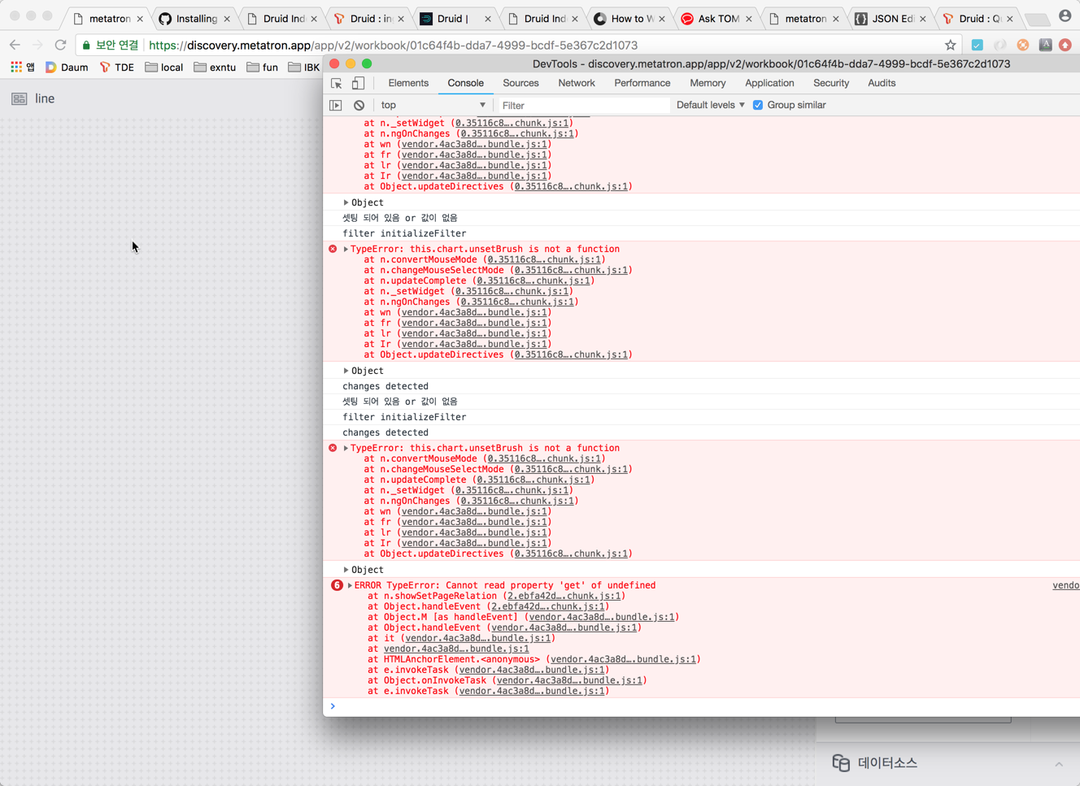Click the datasource icon in bottom panel
This screenshot has height=786, width=1080.
click(841, 762)
